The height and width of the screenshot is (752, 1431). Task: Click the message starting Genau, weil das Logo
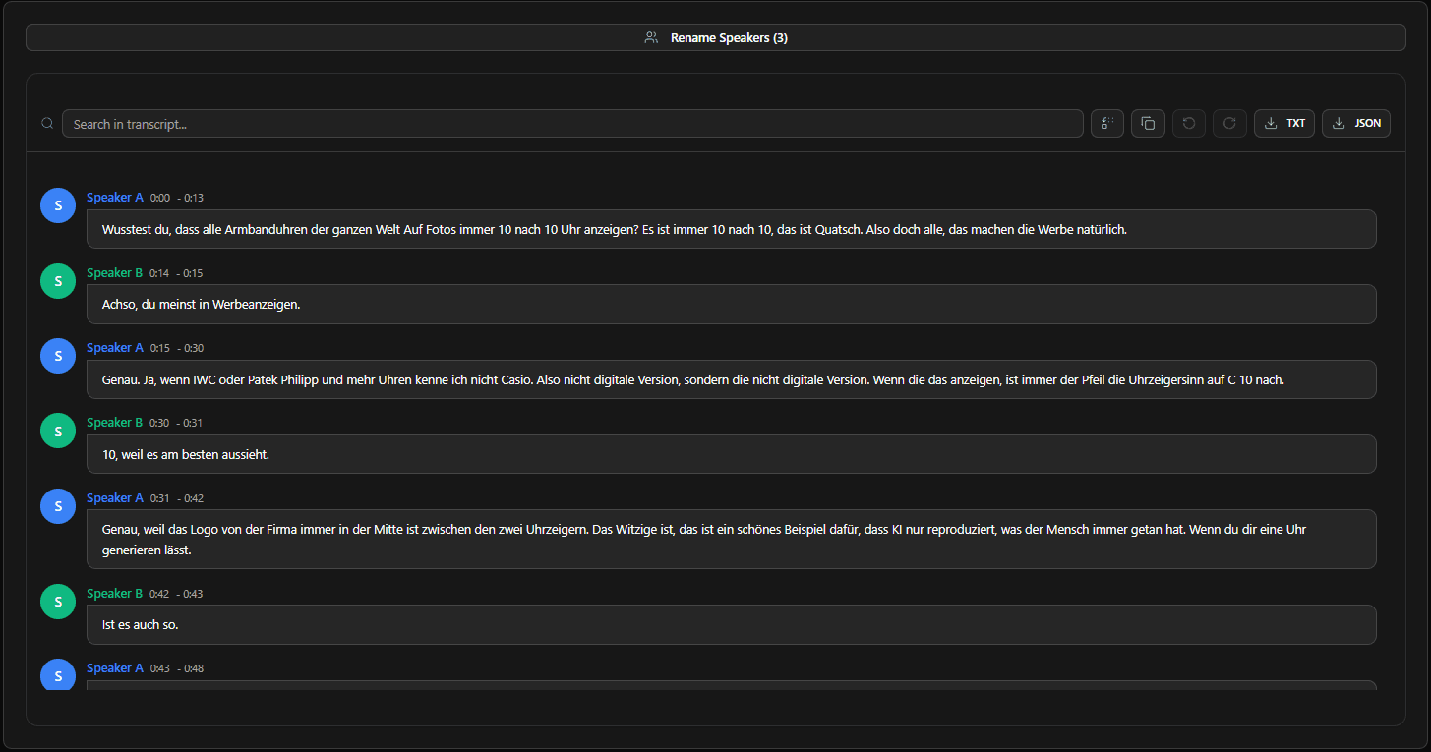click(x=731, y=539)
